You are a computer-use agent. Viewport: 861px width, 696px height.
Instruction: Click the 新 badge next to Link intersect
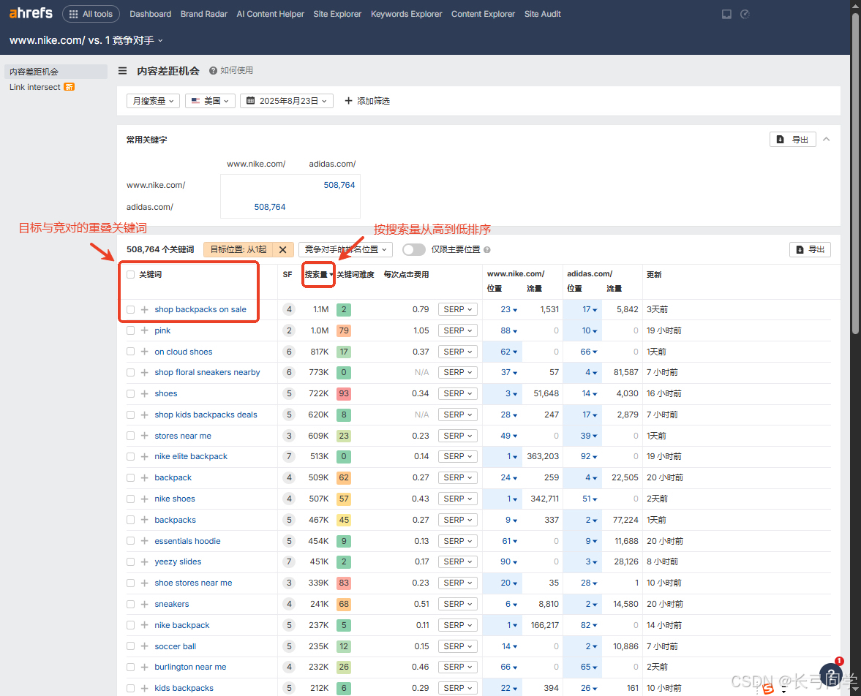point(69,87)
